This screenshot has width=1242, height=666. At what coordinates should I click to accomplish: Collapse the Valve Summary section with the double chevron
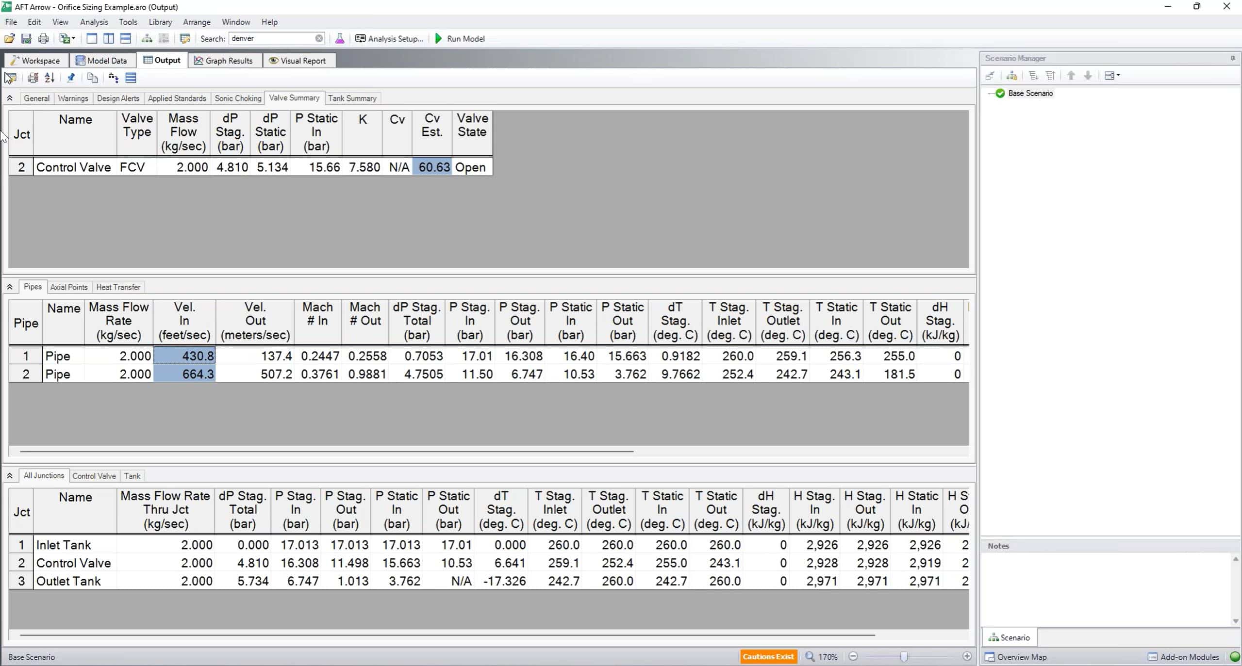tap(10, 98)
